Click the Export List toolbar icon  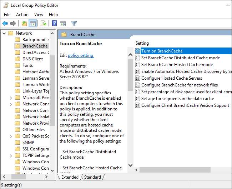43,24
